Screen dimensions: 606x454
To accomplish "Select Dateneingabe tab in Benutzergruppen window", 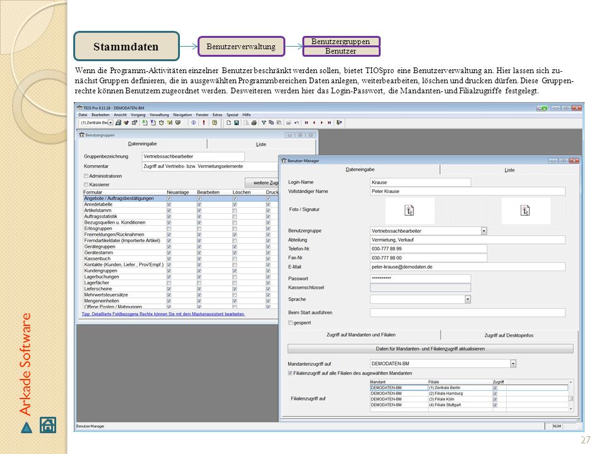I will [143, 144].
